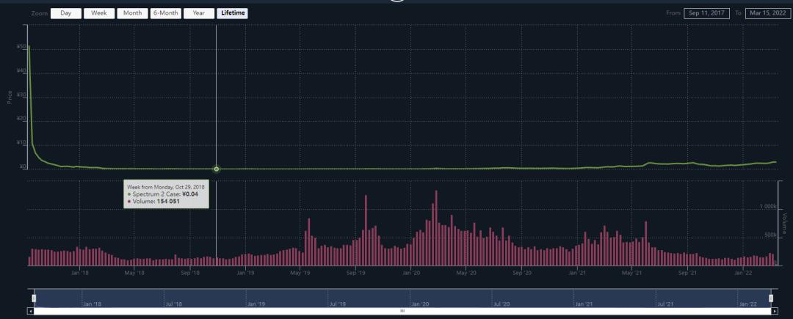The image size is (793, 319).
Task: Click the left range handle in the navigator
Action: tap(34, 298)
